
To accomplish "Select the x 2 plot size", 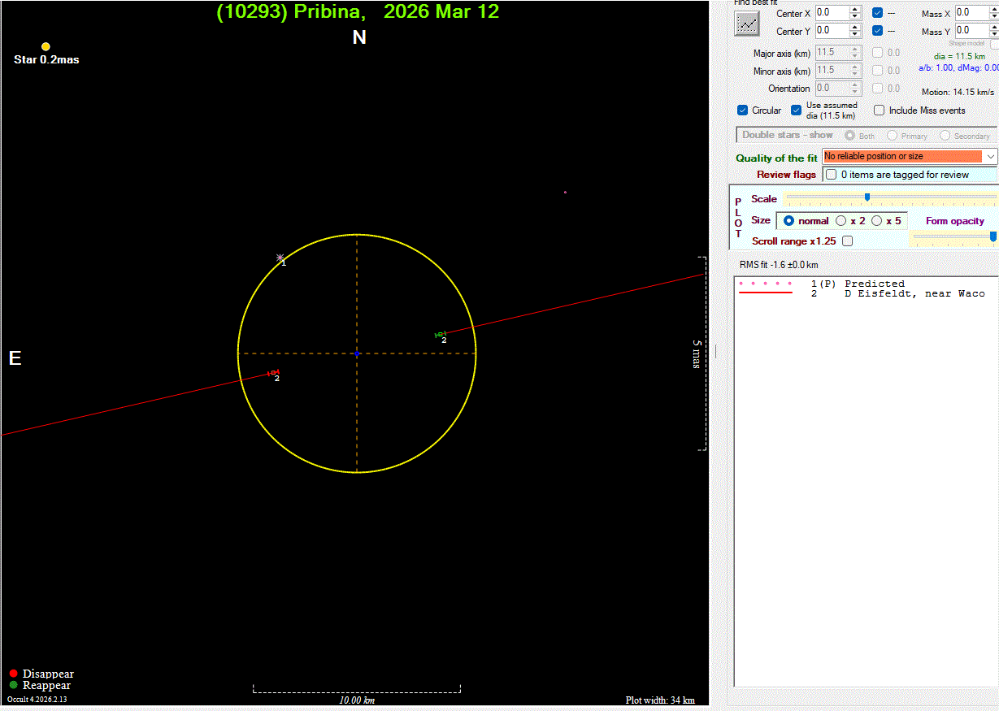I will click(840, 221).
